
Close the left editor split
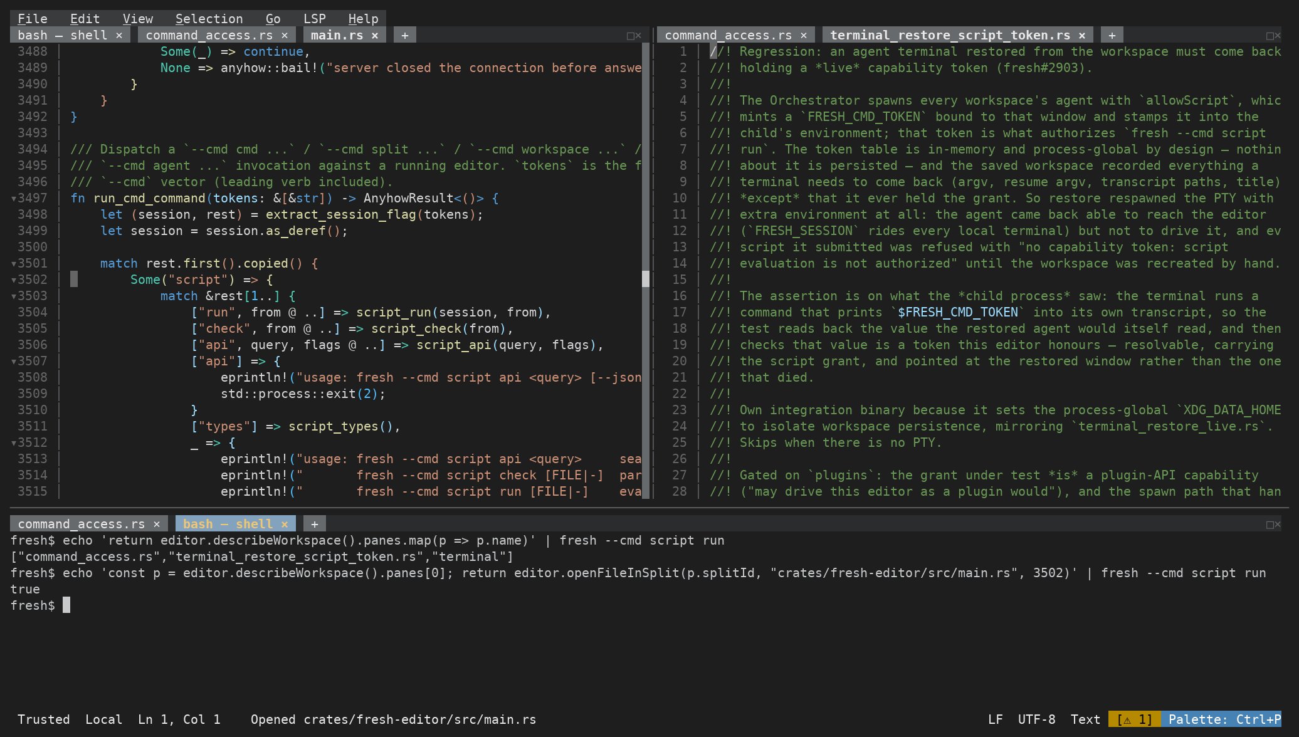(638, 36)
